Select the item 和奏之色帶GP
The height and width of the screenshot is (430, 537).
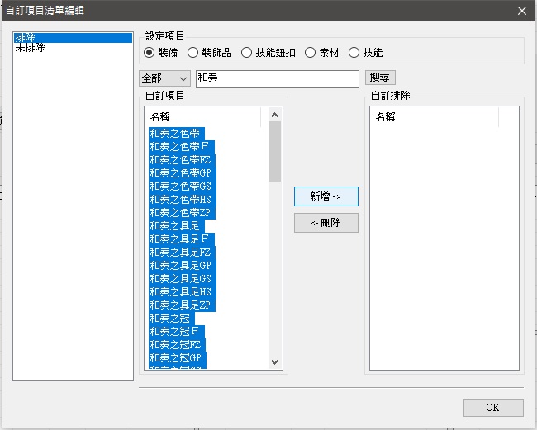click(x=183, y=173)
